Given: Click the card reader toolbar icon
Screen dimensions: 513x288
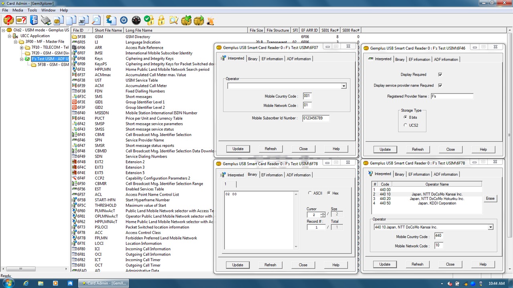Looking at the screenshot, I should pyautogui.click(x=46, y=20).
